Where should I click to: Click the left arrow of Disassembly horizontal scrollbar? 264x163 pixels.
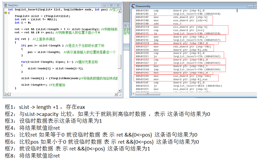pos(133,94)
